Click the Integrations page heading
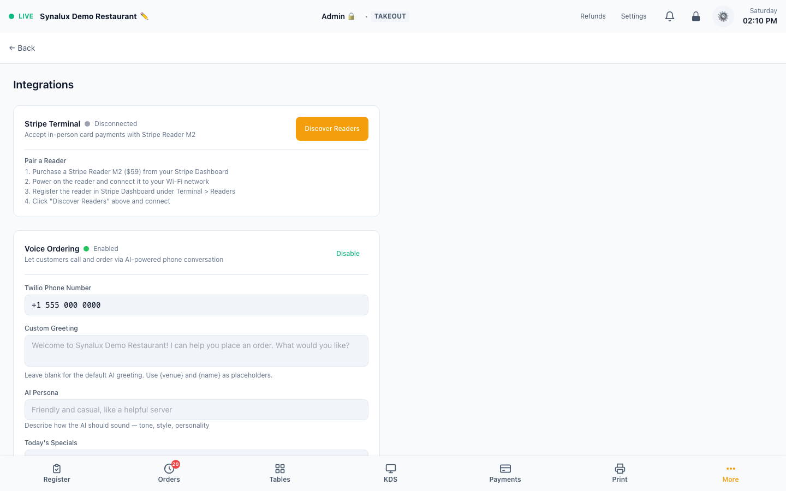786x491 pixels. click(x=43, y=85)
